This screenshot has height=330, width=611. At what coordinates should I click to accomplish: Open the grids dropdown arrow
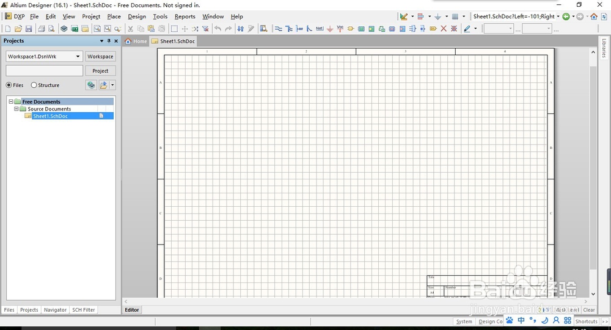tap(464, 16)
